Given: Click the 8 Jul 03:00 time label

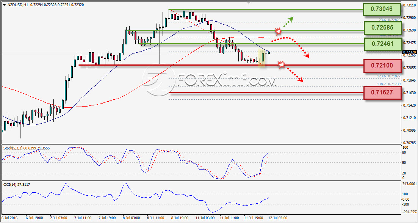Looking at the screenshot, I should (132, 218).
